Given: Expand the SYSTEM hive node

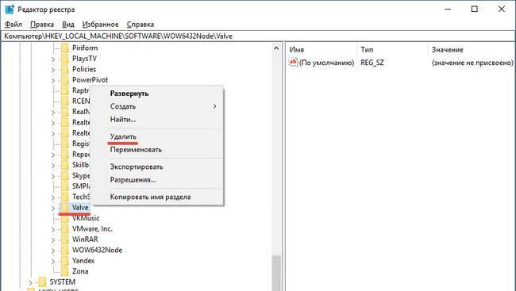Looking at the screenshot, I should [x=31, y=282].
